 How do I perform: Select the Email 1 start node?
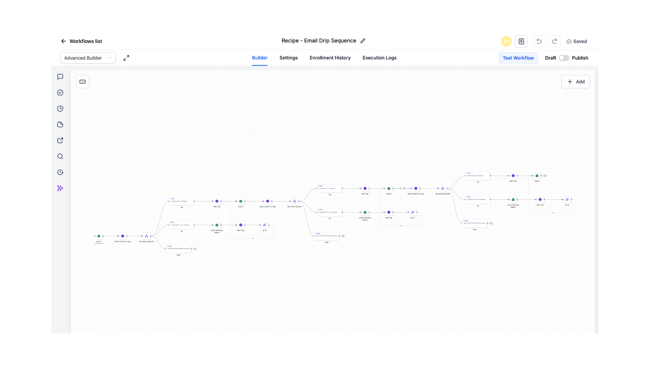[x=99, y=236]
